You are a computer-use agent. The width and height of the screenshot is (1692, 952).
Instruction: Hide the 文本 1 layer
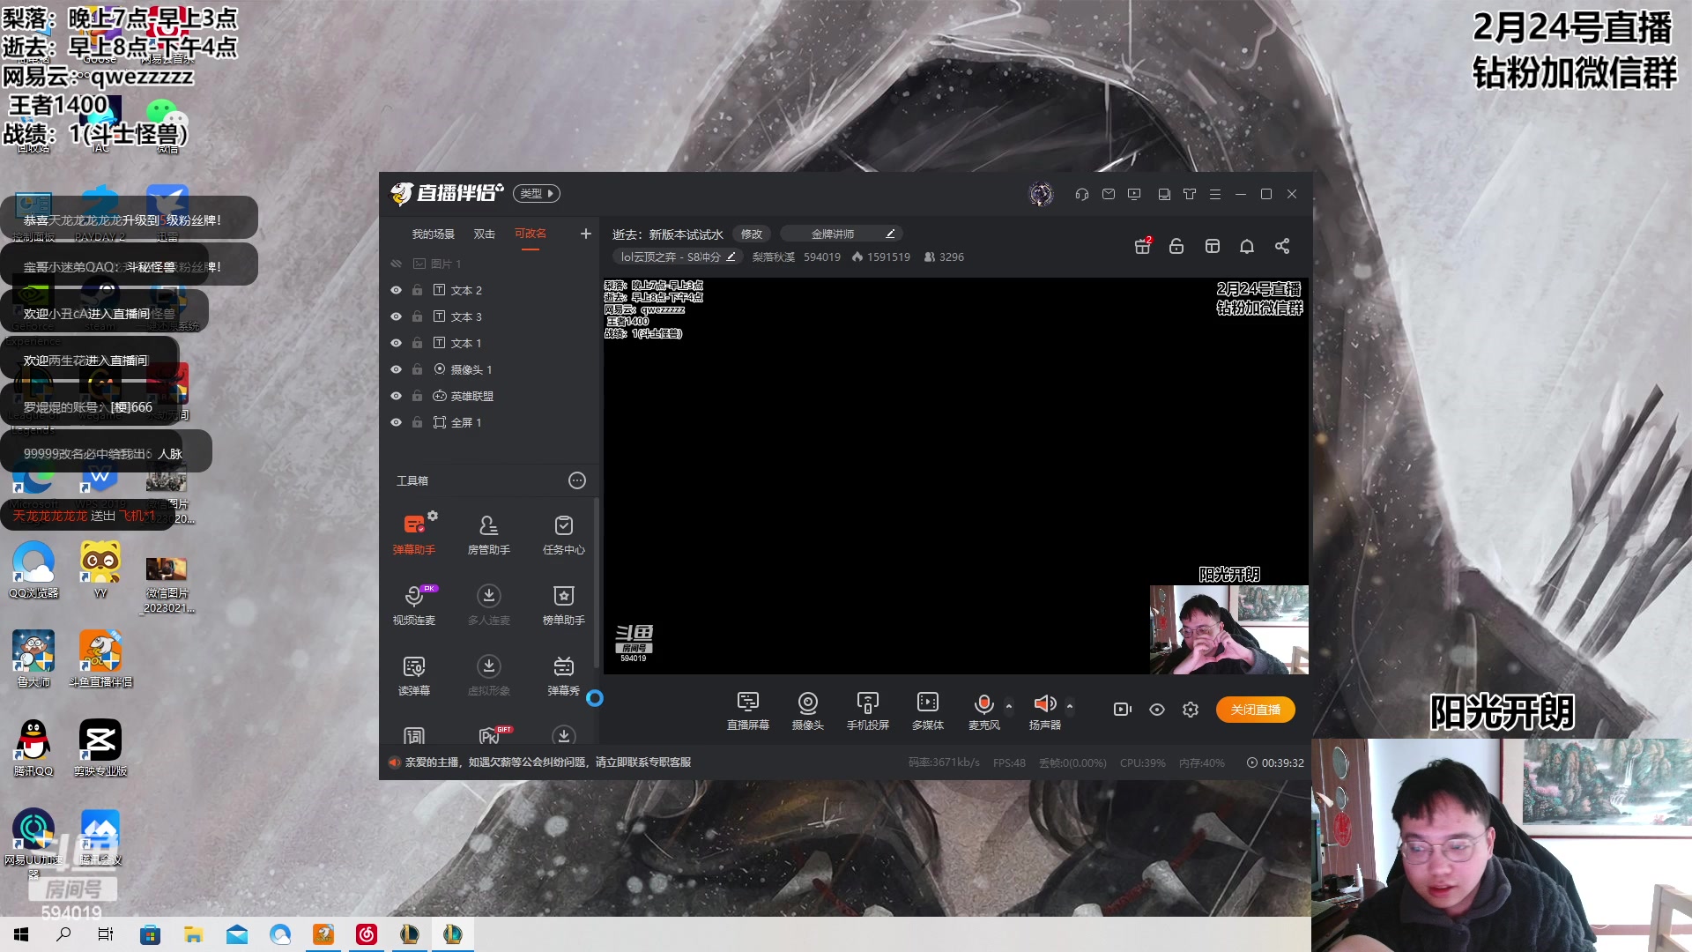tap(396, 343)
